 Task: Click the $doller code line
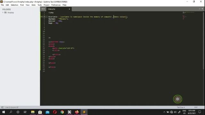coord(55,21)
